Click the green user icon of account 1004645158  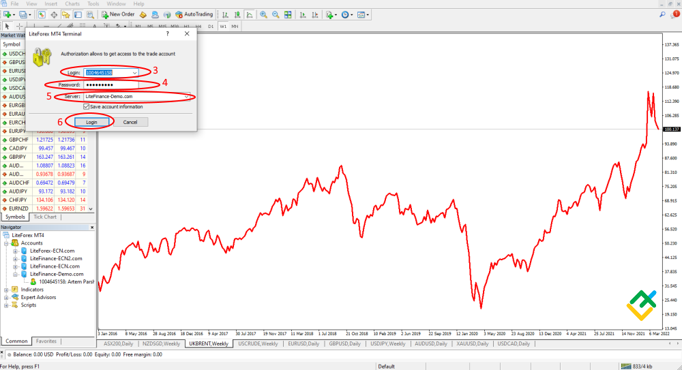click(x=33, y=281)
